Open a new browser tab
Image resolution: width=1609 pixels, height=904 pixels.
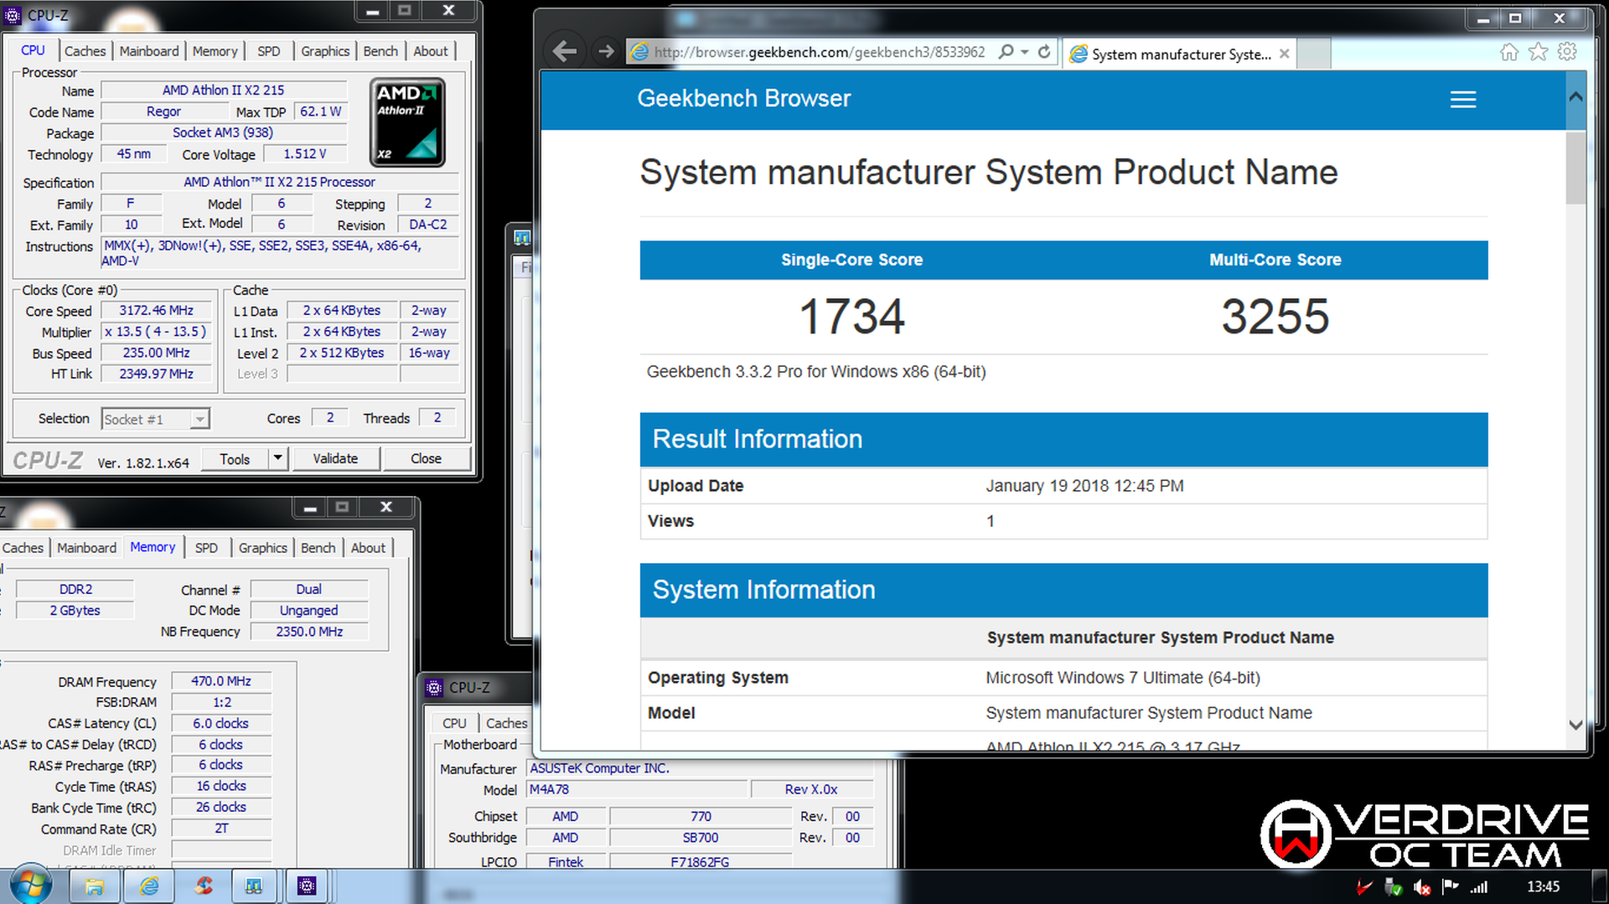[x=1313, y=54]
